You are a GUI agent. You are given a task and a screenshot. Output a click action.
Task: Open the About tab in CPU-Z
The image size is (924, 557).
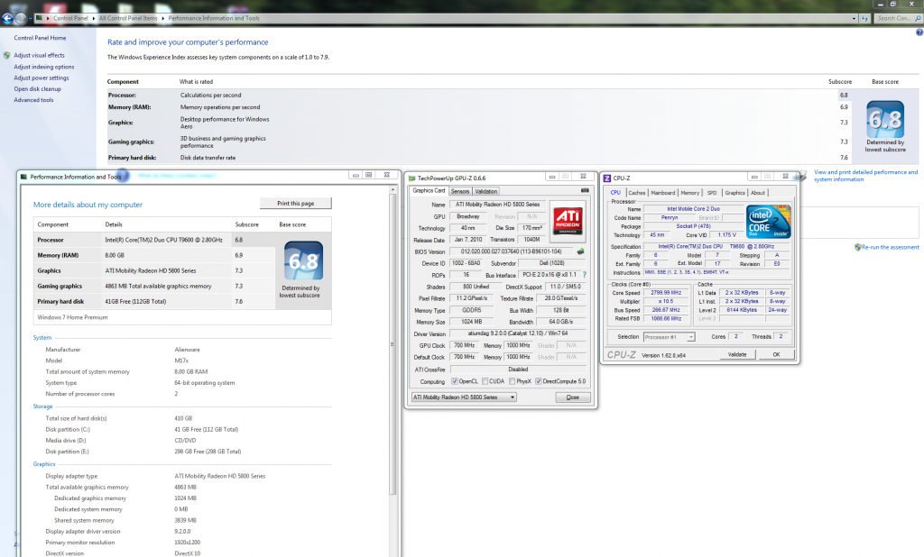(x=758, y=193)
